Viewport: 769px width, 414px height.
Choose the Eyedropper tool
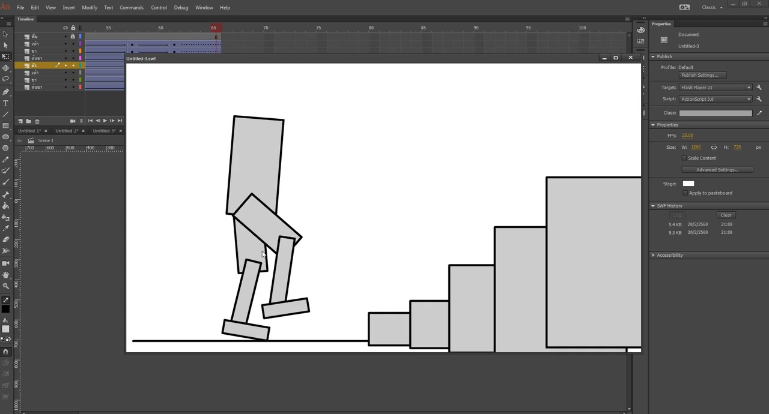click(x=5, y=229)
